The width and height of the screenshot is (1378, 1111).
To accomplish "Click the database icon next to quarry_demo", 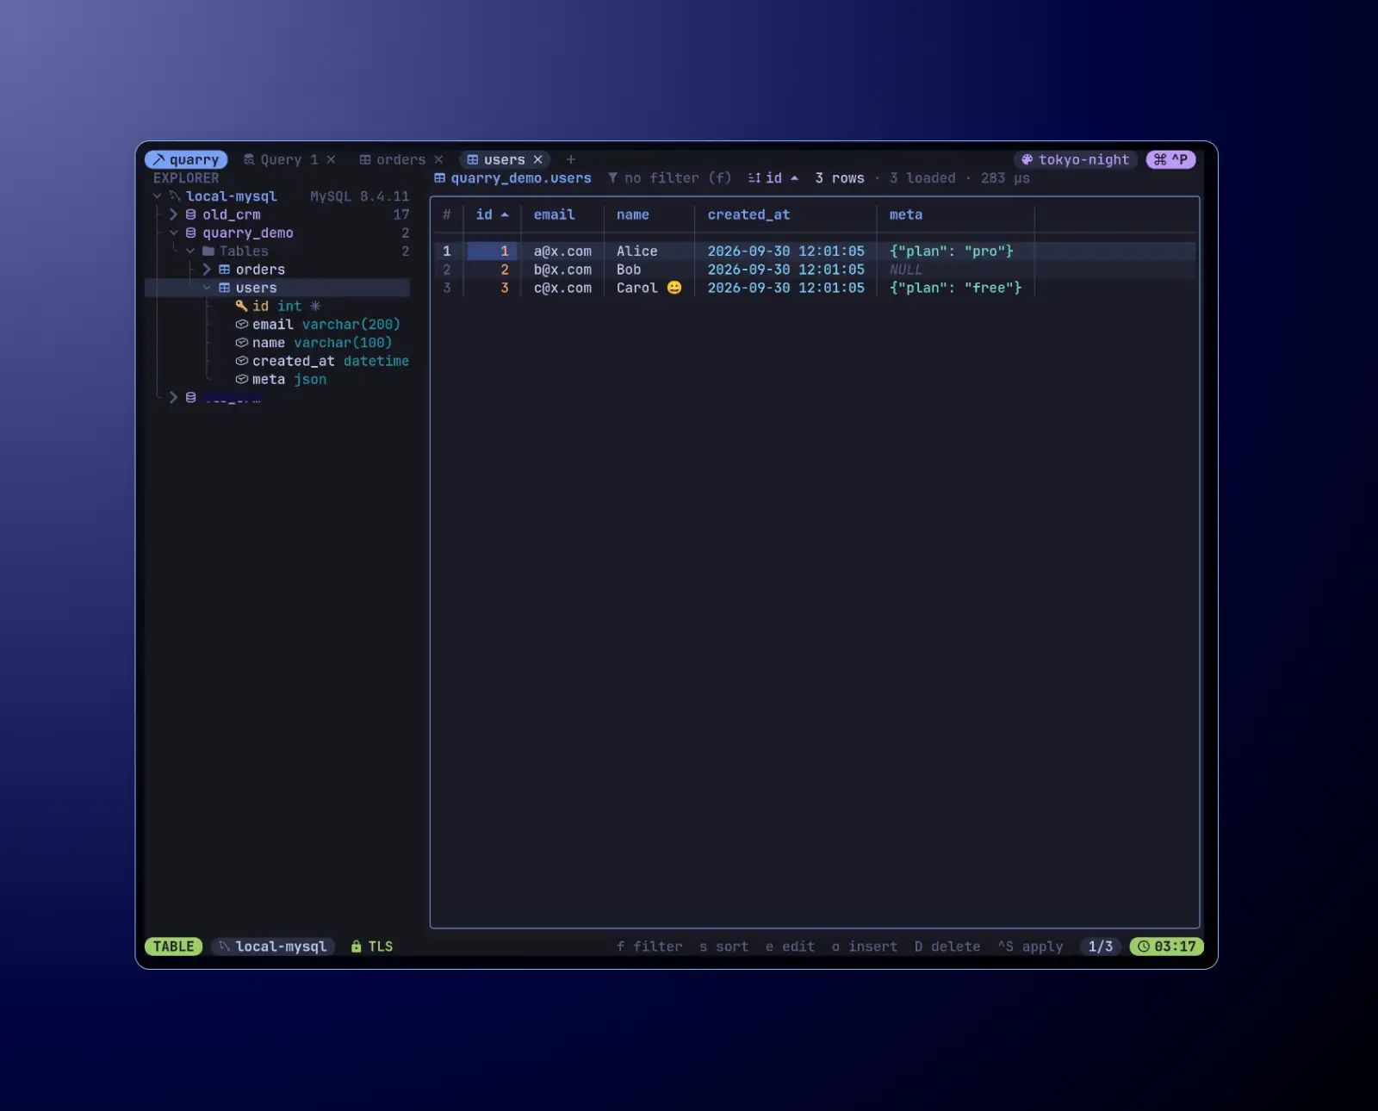I will click(191, 233).
